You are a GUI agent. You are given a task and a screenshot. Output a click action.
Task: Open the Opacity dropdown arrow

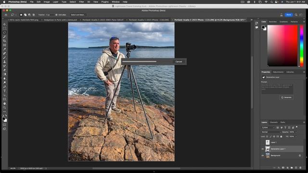296,132
